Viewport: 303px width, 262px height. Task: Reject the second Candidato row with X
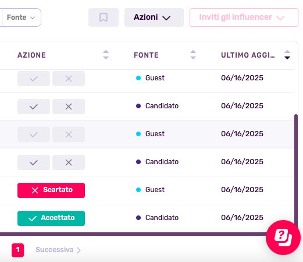69,162
